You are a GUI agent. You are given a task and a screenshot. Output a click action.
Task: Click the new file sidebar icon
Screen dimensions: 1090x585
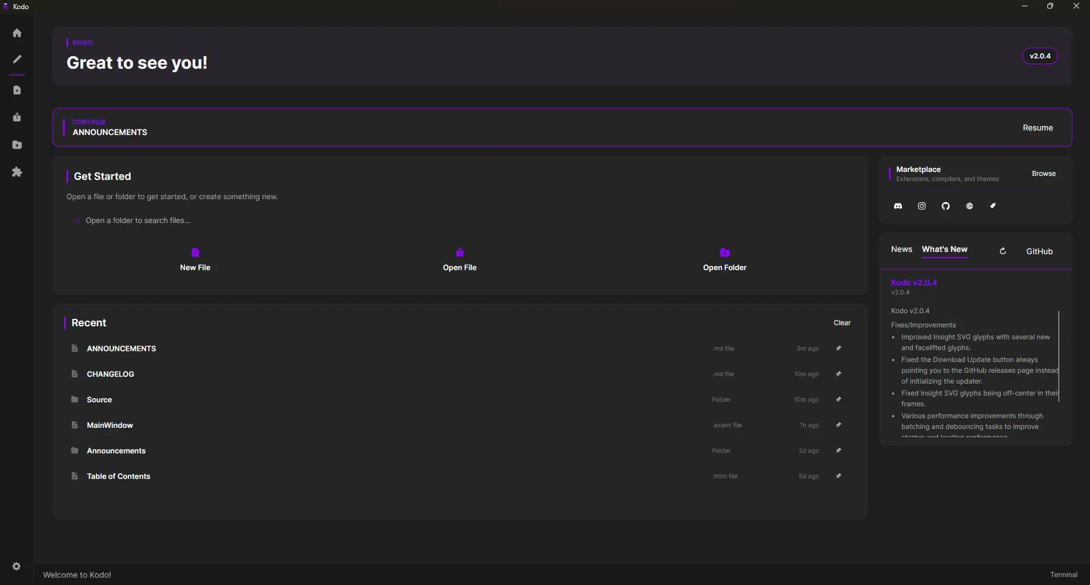tap(17, 90)
